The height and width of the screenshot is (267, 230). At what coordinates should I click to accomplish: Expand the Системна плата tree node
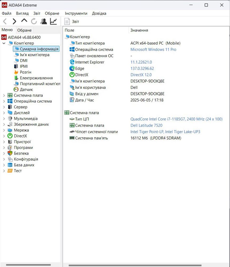[x=4, y=96]
